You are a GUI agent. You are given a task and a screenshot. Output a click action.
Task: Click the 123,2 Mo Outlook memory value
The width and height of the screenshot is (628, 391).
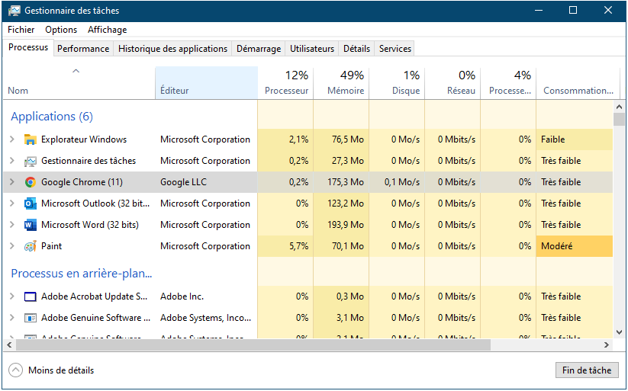tap(346, 204)
